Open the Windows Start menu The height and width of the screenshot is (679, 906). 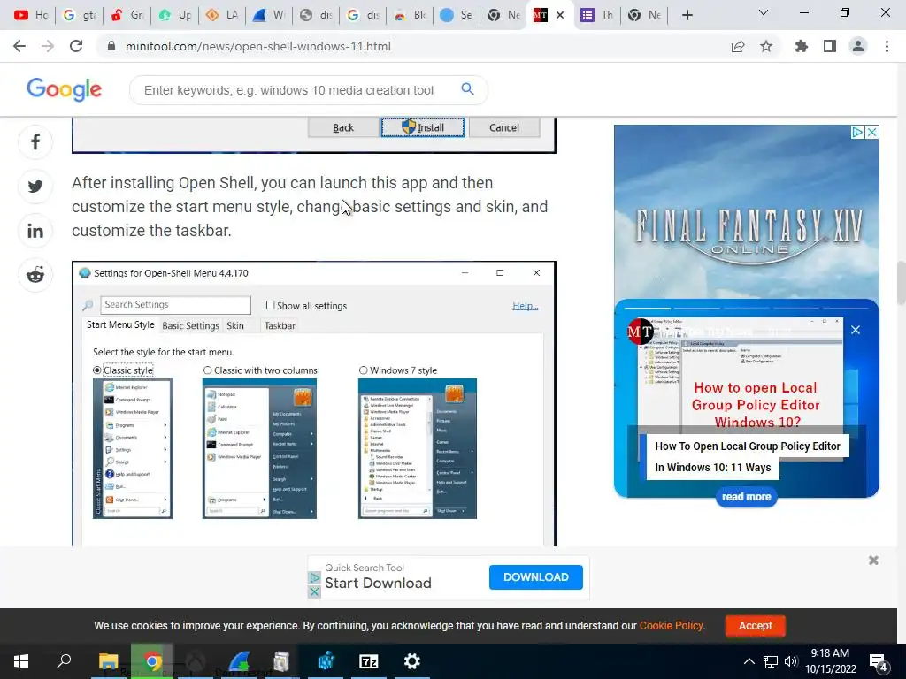pos(21,661)
